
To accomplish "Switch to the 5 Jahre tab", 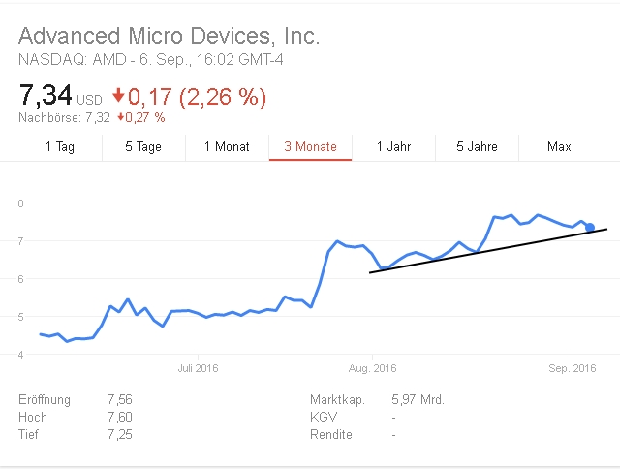I will click(x=478, y=146).
